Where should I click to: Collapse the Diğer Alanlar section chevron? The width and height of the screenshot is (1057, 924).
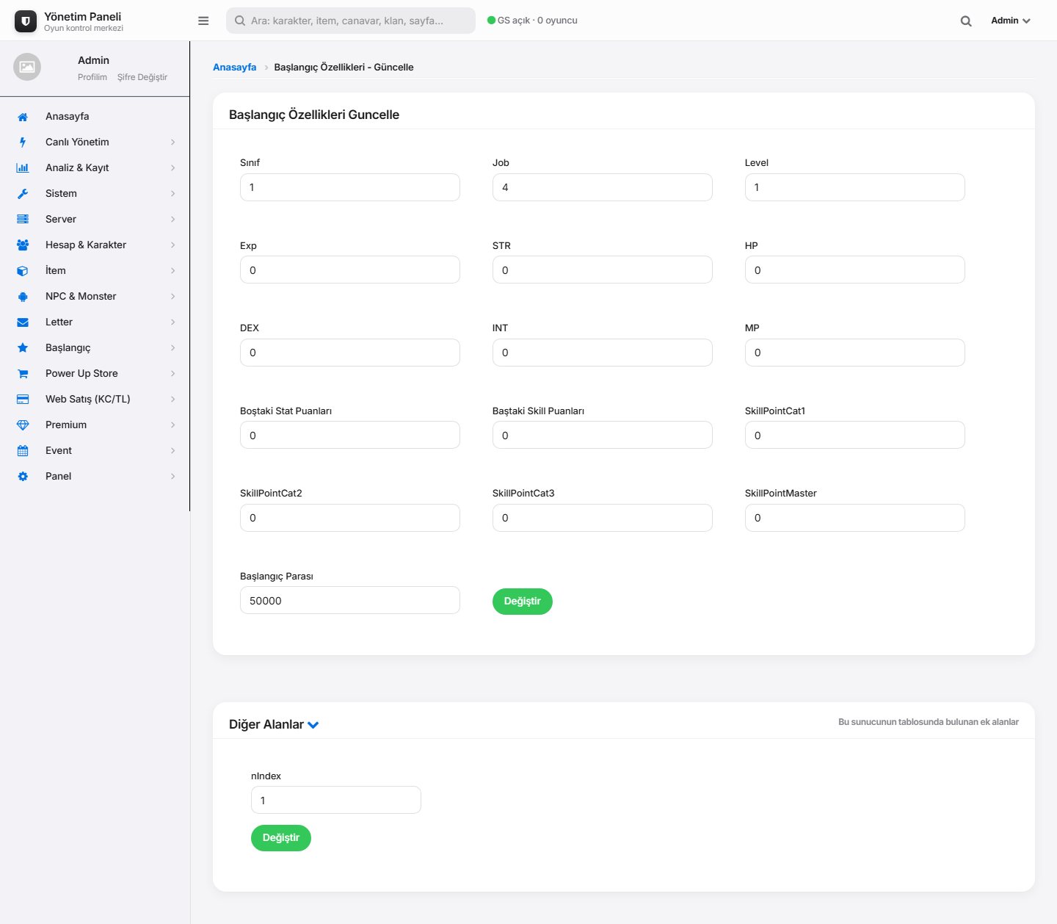[x=313, y=725]
